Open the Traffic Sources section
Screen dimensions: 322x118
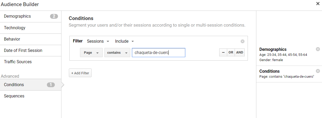(31, 62)
